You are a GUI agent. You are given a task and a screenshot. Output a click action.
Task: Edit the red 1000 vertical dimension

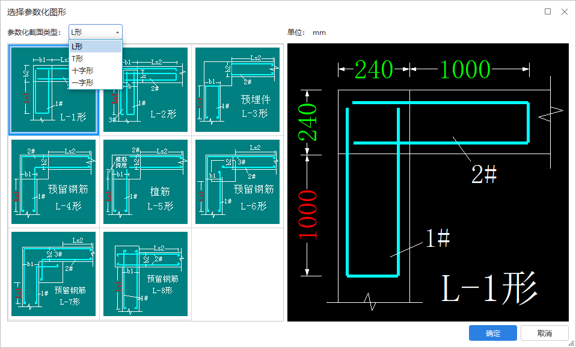coord(308,214)
